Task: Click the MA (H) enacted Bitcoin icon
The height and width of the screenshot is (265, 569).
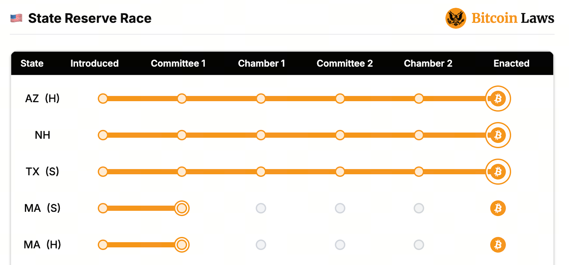Action: click(x=498, y=245)
